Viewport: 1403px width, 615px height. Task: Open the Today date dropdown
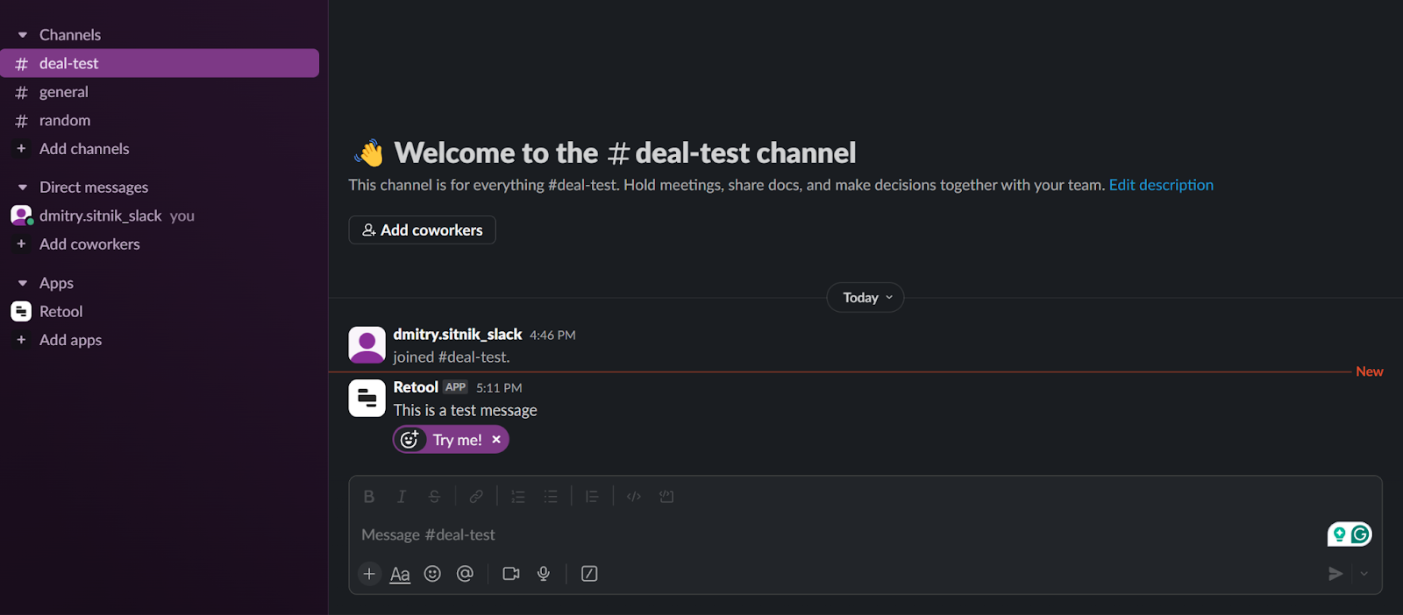(x=865, y=298)
